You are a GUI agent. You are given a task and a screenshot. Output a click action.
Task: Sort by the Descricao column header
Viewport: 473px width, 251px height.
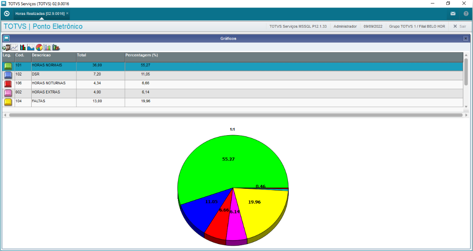54,57
